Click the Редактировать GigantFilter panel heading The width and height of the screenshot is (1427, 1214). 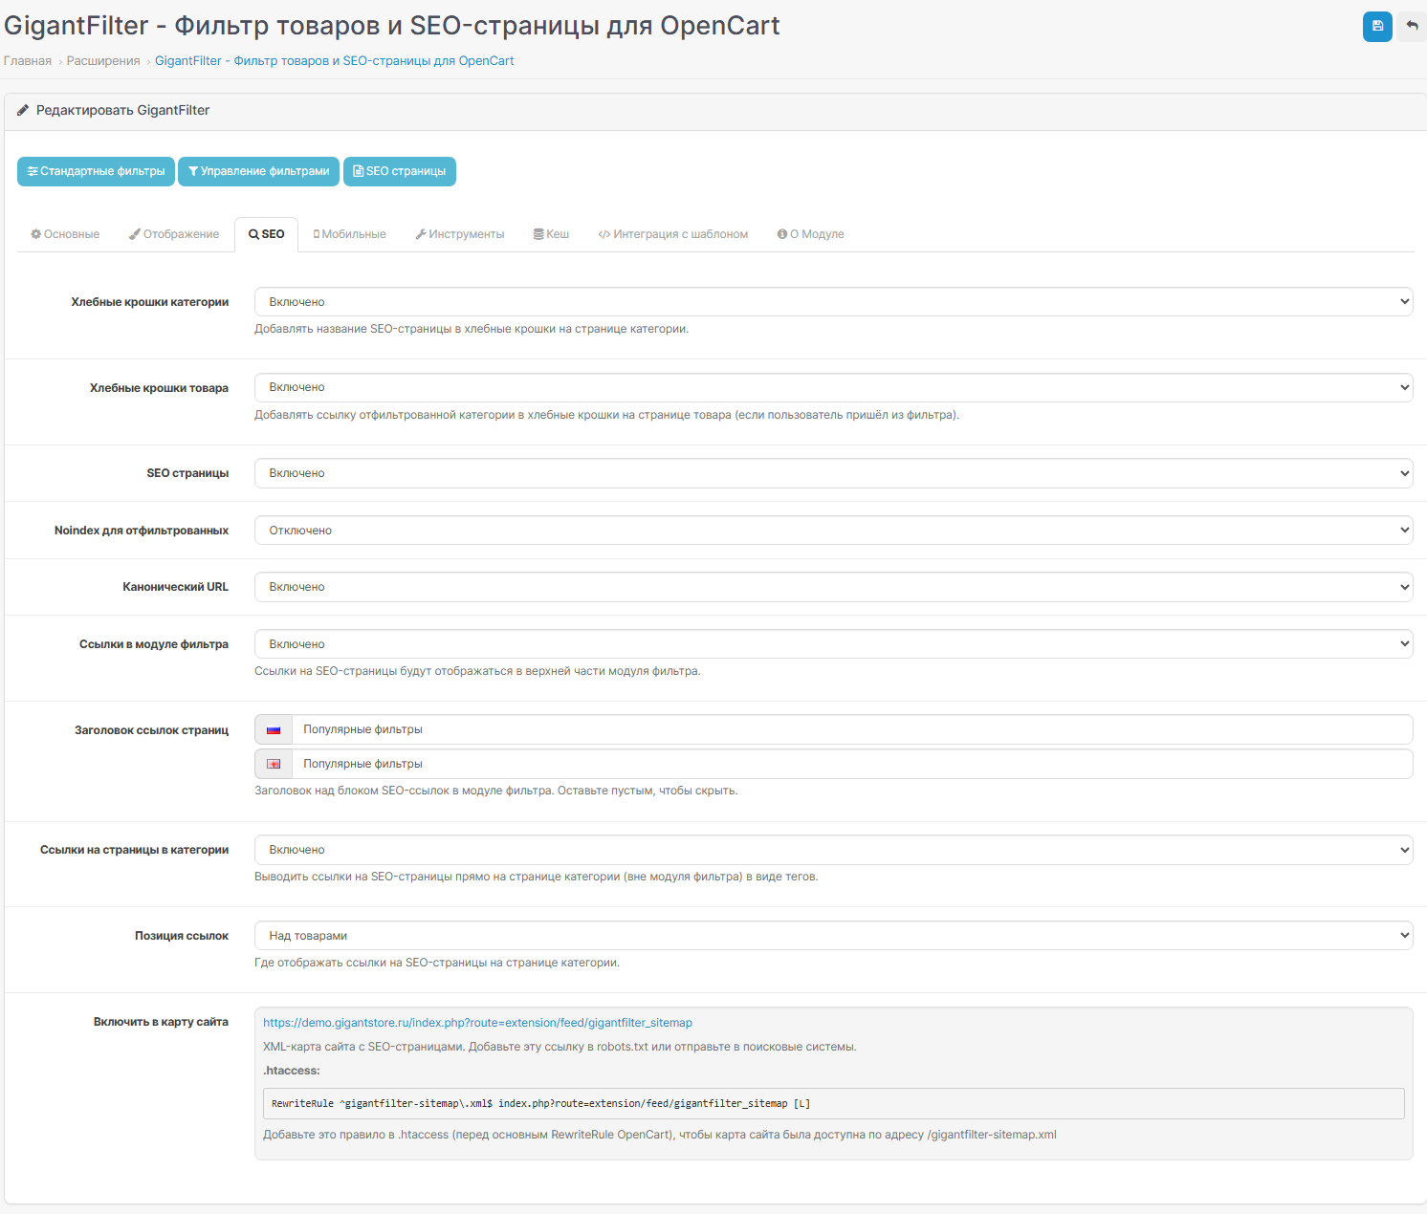point(122,110)
